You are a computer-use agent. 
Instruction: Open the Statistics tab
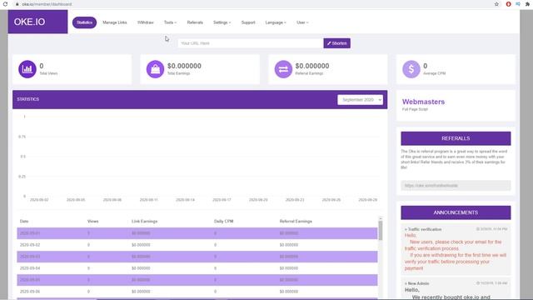point(84,22)
